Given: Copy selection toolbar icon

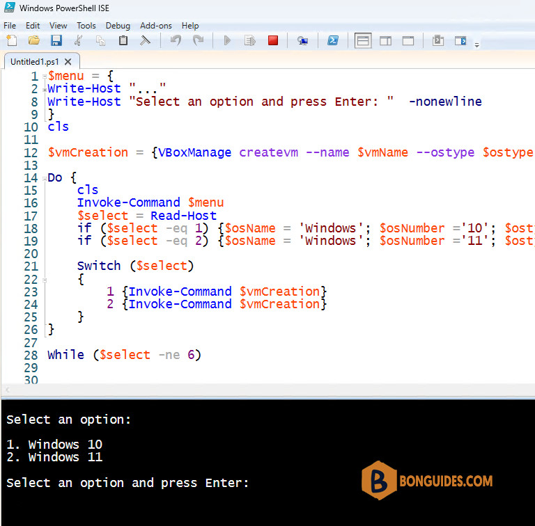Looking at the screenshot, I should [x=100, y=40].
